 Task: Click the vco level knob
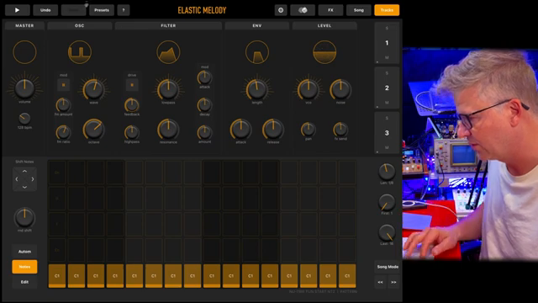point(309,89)
